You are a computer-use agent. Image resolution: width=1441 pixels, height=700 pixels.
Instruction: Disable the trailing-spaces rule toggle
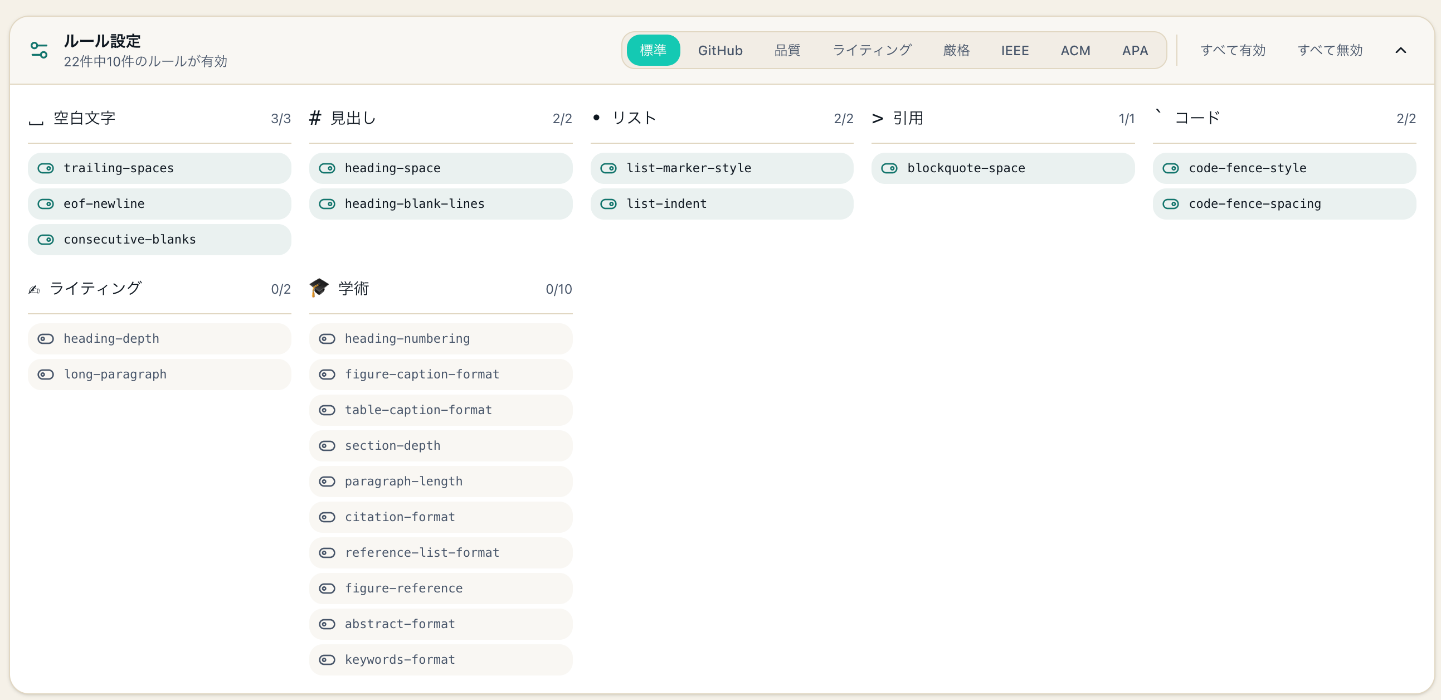pos(46,168)
